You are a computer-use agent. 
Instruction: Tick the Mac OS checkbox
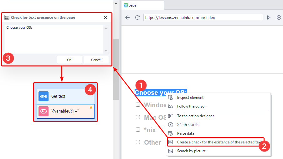coord(138,117)
